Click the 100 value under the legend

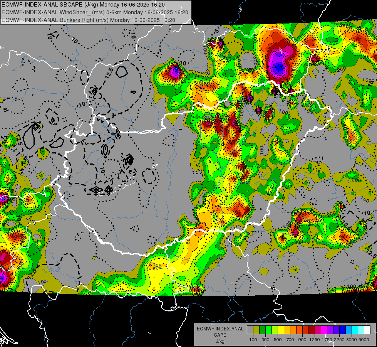pyautogui.click(x=253, y=340)
